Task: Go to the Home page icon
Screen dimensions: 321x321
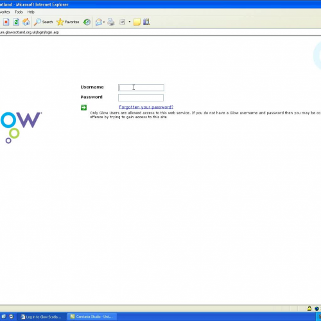Action: 26,22
